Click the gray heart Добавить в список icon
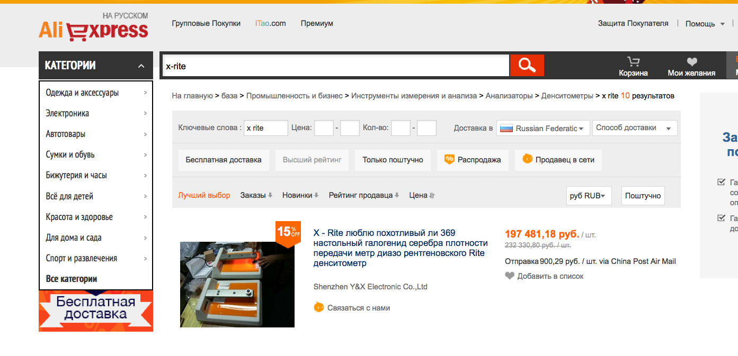 point(510,276)
